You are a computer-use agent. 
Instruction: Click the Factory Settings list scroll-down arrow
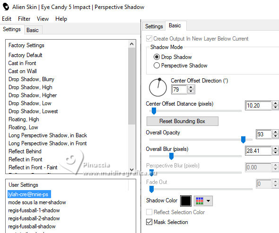click(x=131, y=169)
